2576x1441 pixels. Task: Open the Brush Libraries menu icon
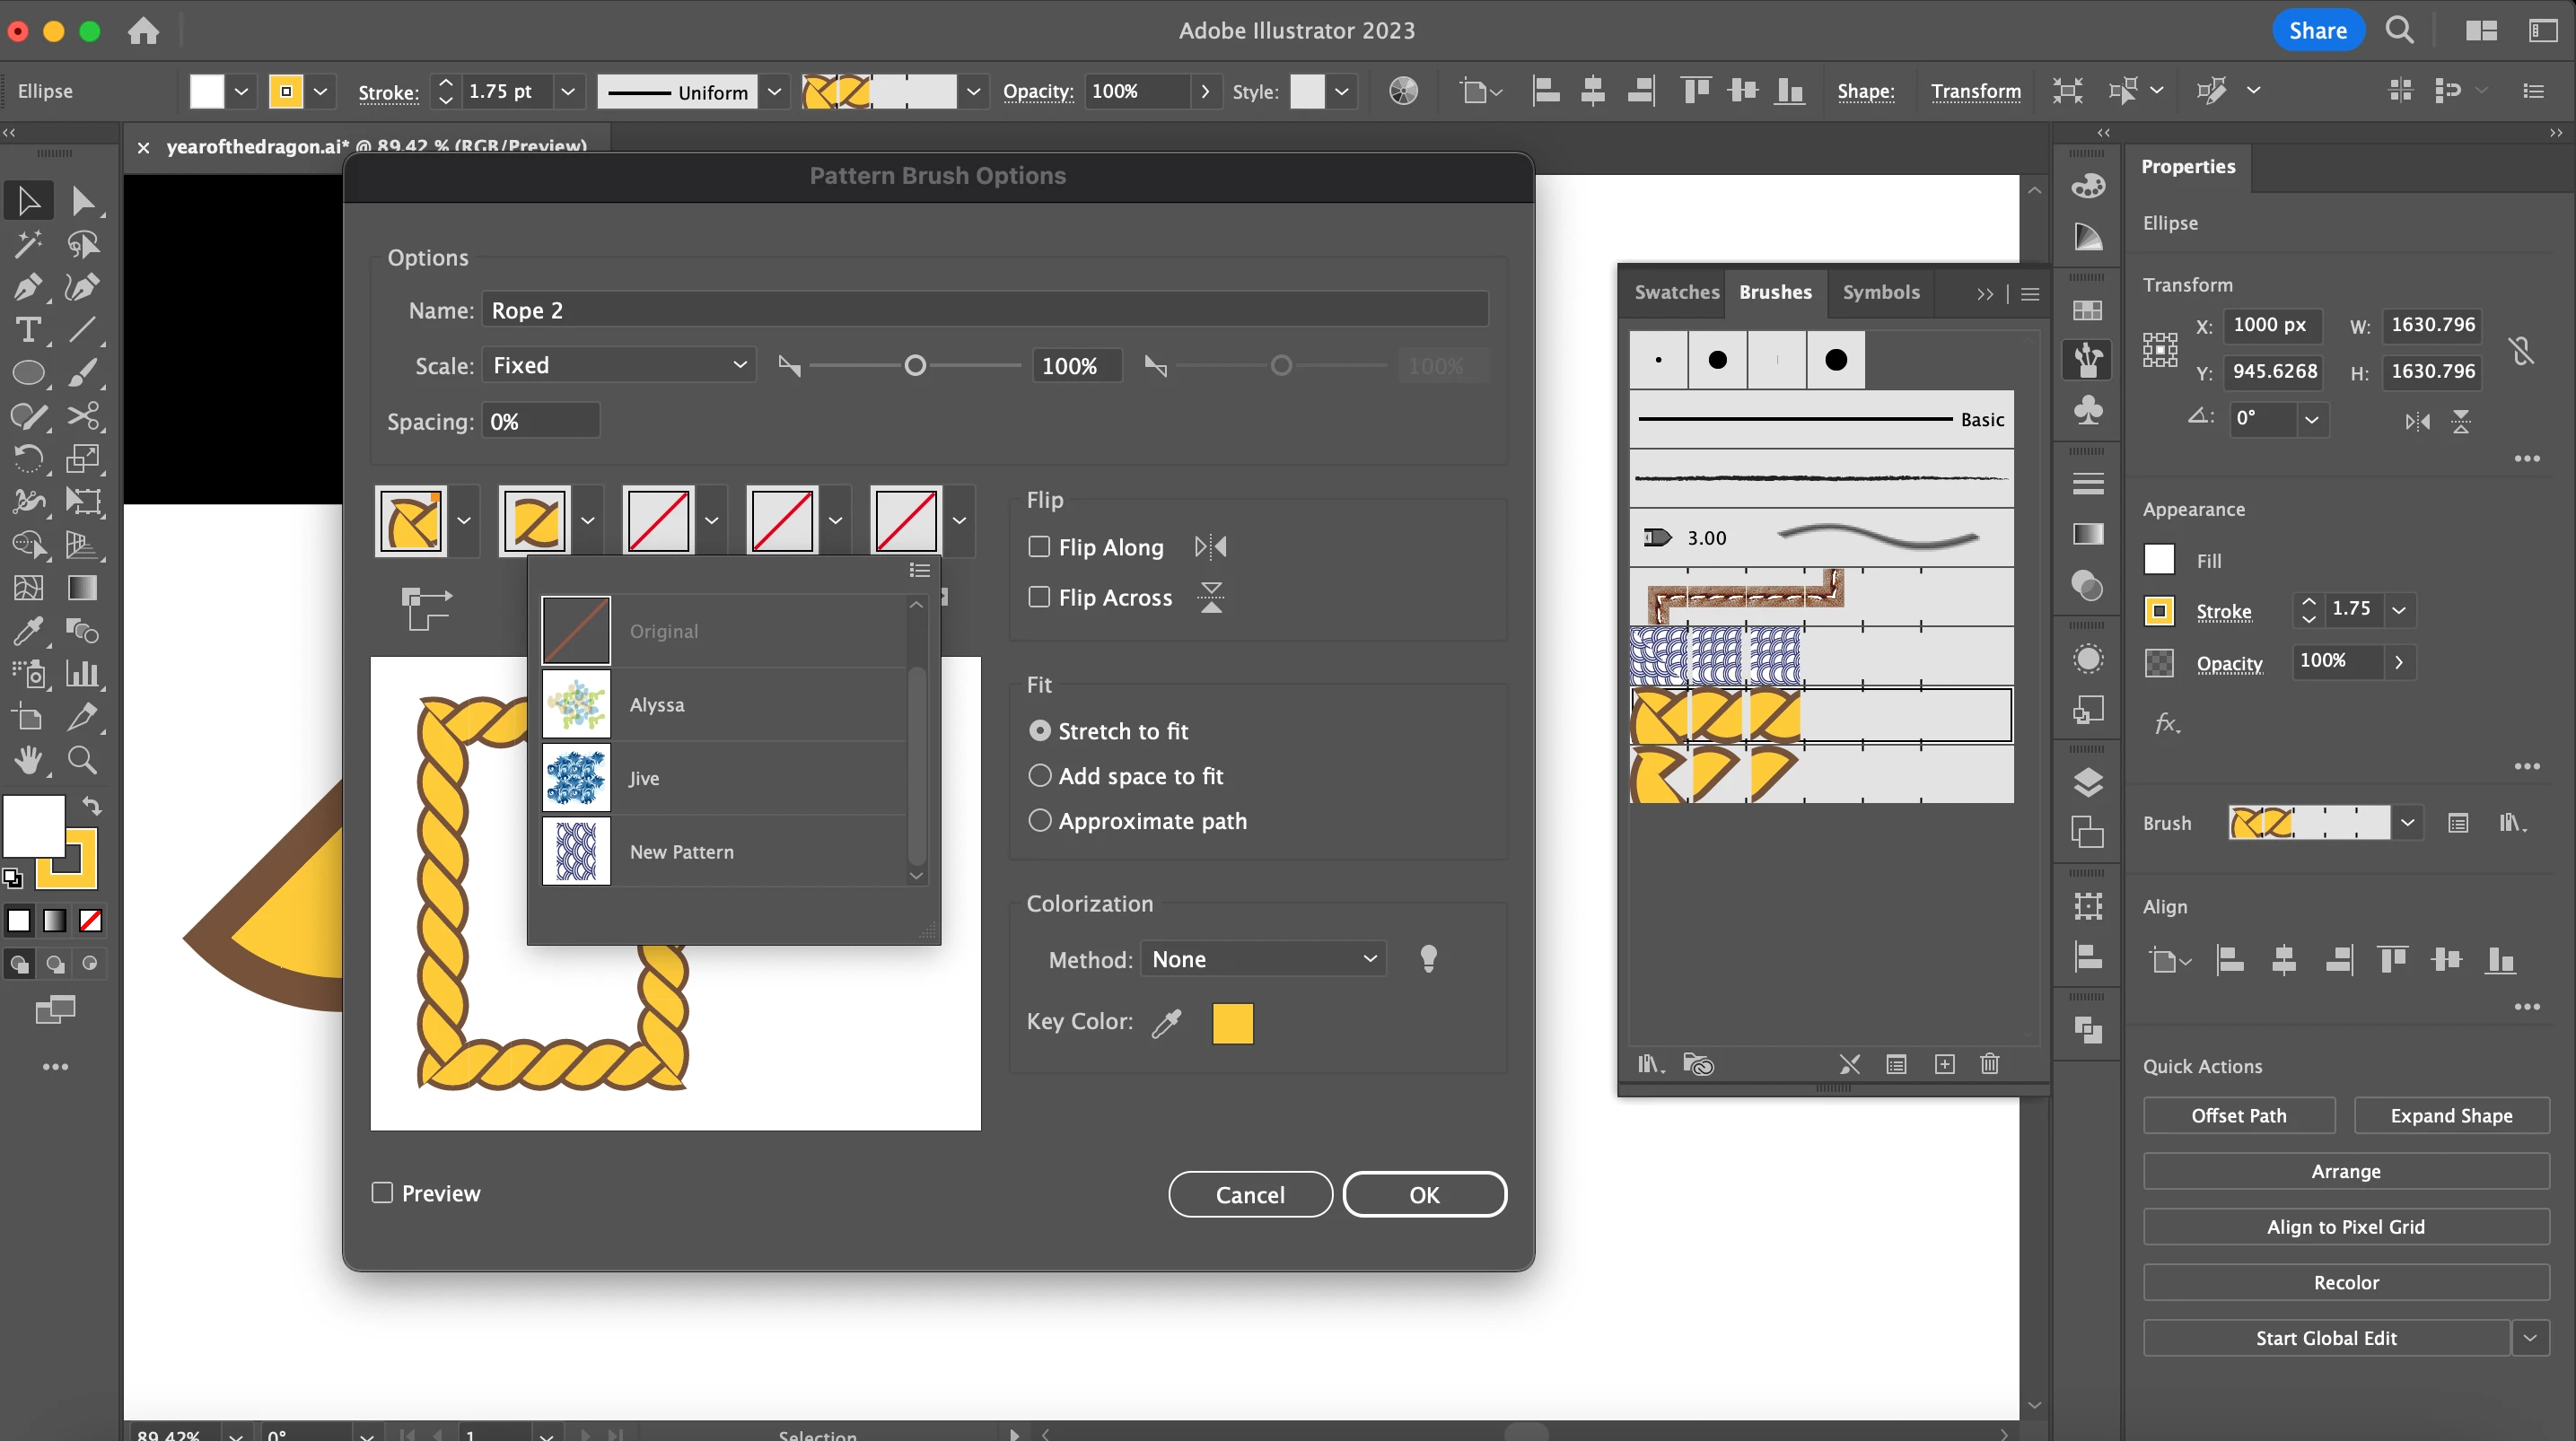click(x=1650, y=1064)
